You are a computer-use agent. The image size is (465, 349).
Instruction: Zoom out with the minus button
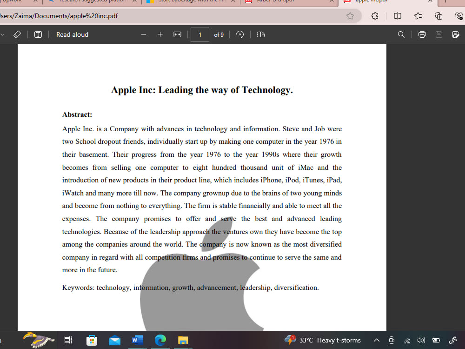click(144, 35)
